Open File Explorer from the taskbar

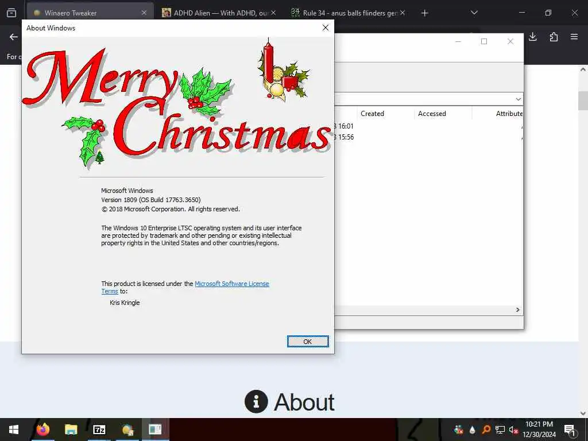(x=71, y=430)
